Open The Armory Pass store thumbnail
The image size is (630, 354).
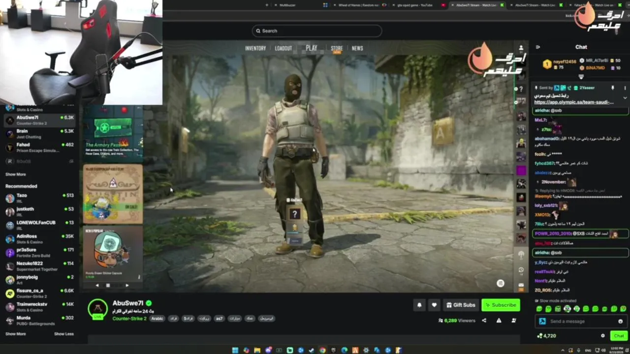[x=113, y=133]
